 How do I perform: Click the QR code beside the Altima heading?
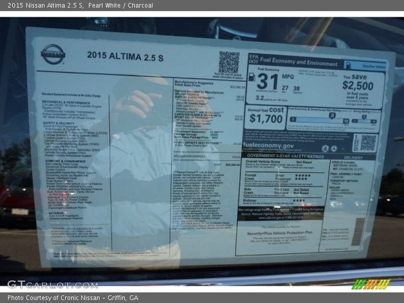229,62
